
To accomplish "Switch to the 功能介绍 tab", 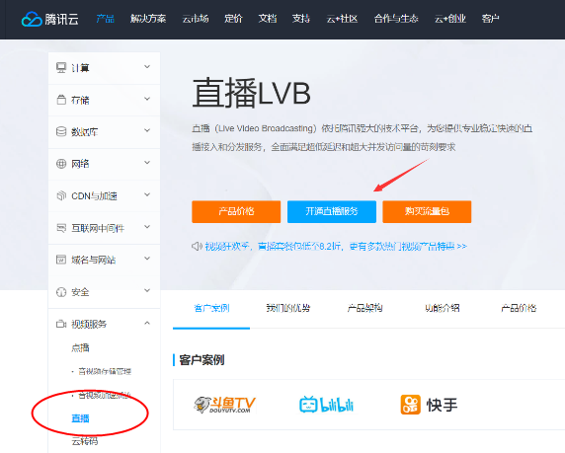I will (x=443, y=308).
